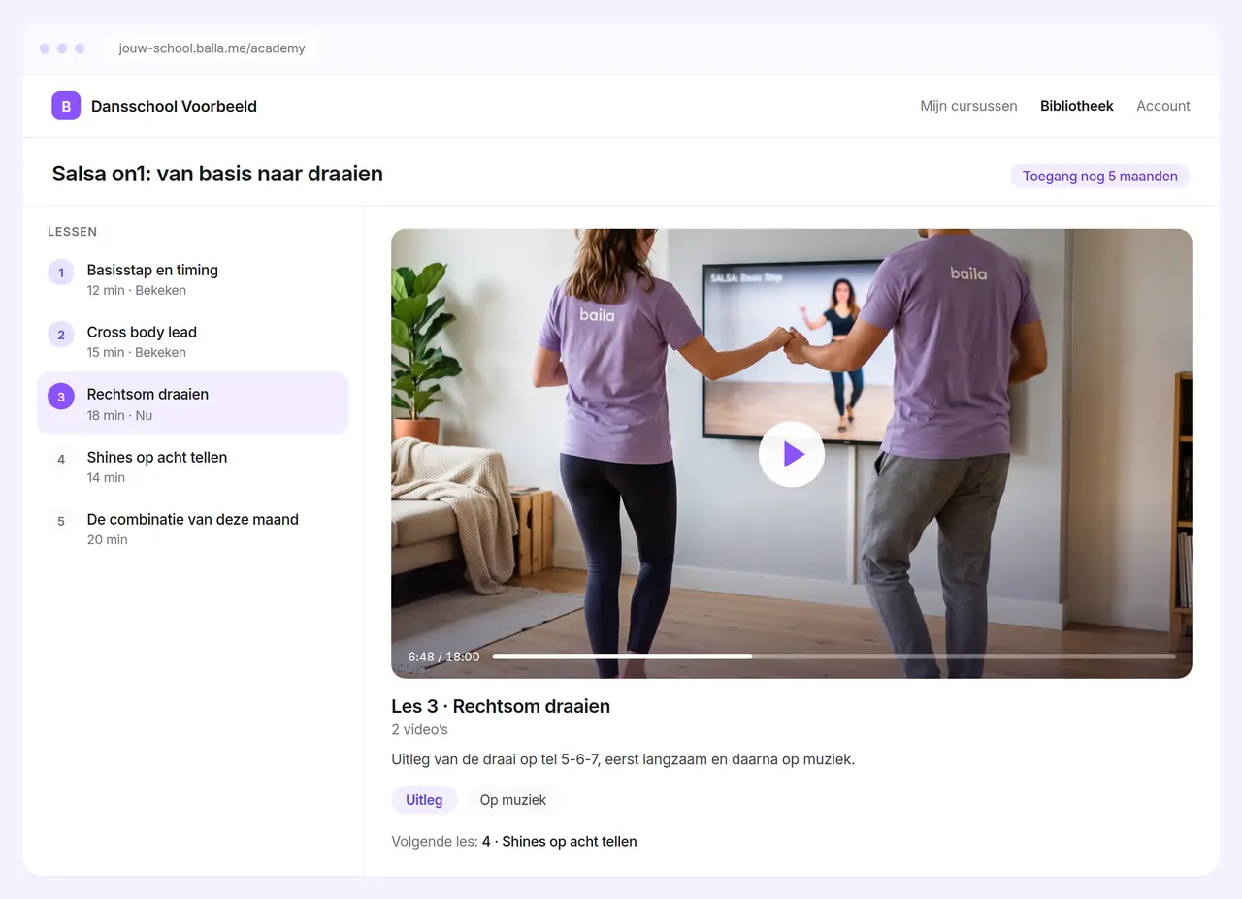Open lesson De combinatie van deze maand
1242x899 pixels.
(x=192, y=529)
